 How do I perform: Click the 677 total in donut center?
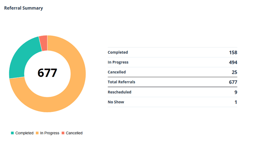47,73
